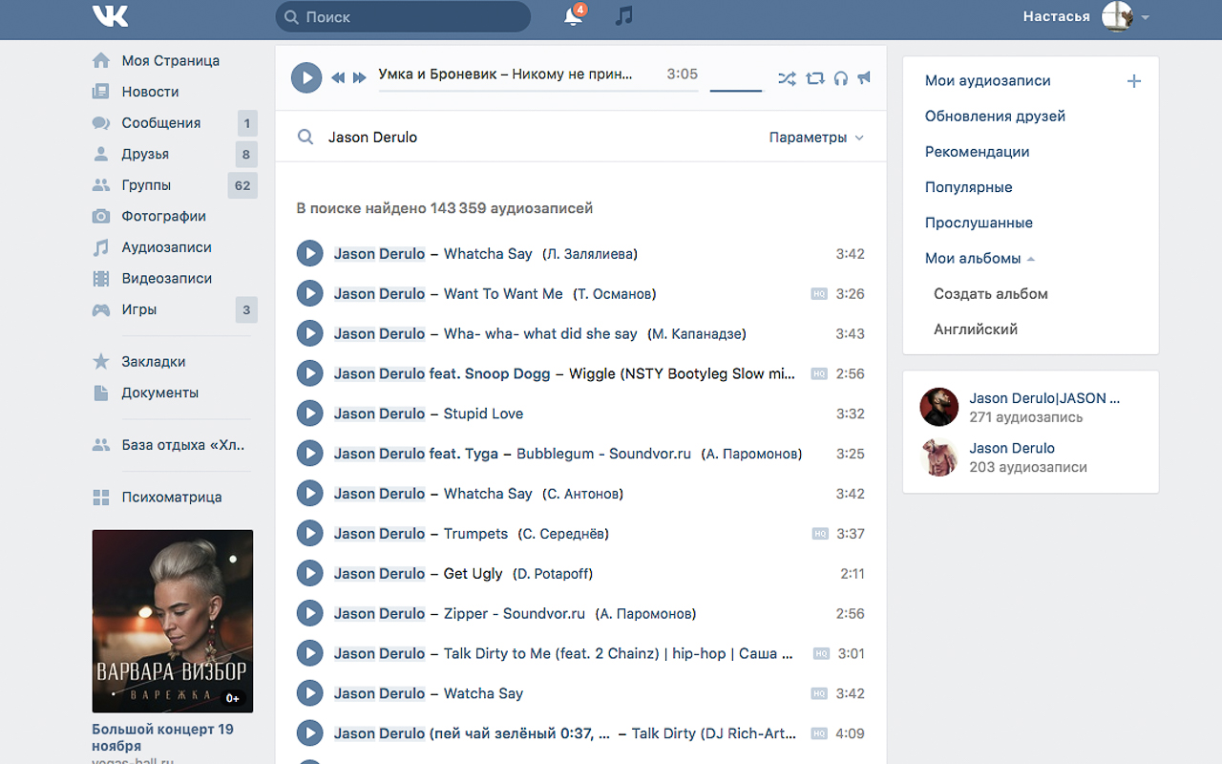The image size is (1222, 764).
Task: Click the Videos film icon in sidebar
Action: tap(100, 279)
